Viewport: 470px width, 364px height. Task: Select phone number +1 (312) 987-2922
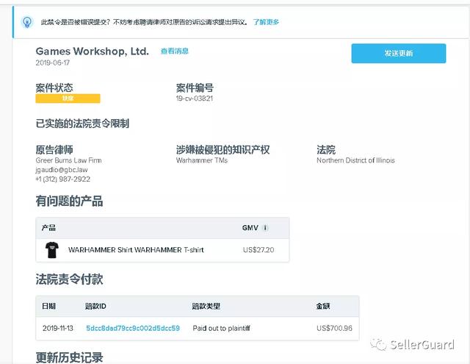pos(63,179)
